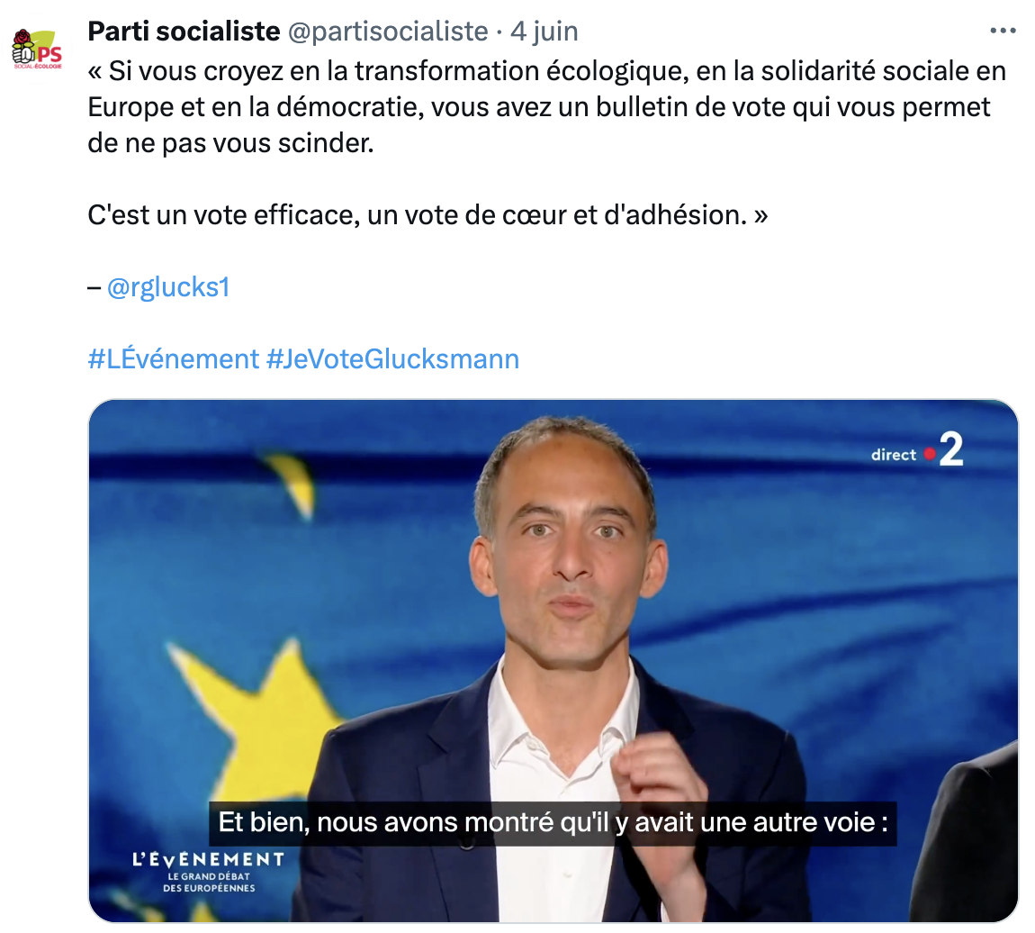Click the tweet's first quote paragraph
The height and width of the screenshot is (933, 1035).
[x=546, y=107]
